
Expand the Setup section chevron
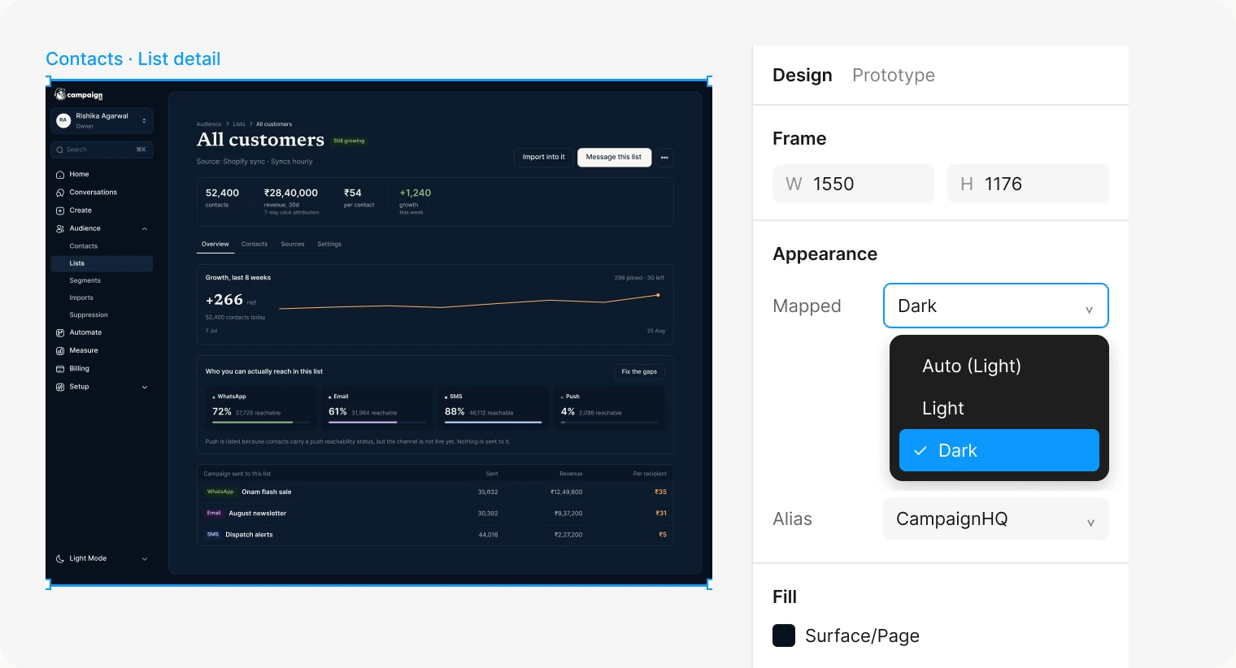coord(145,387)
